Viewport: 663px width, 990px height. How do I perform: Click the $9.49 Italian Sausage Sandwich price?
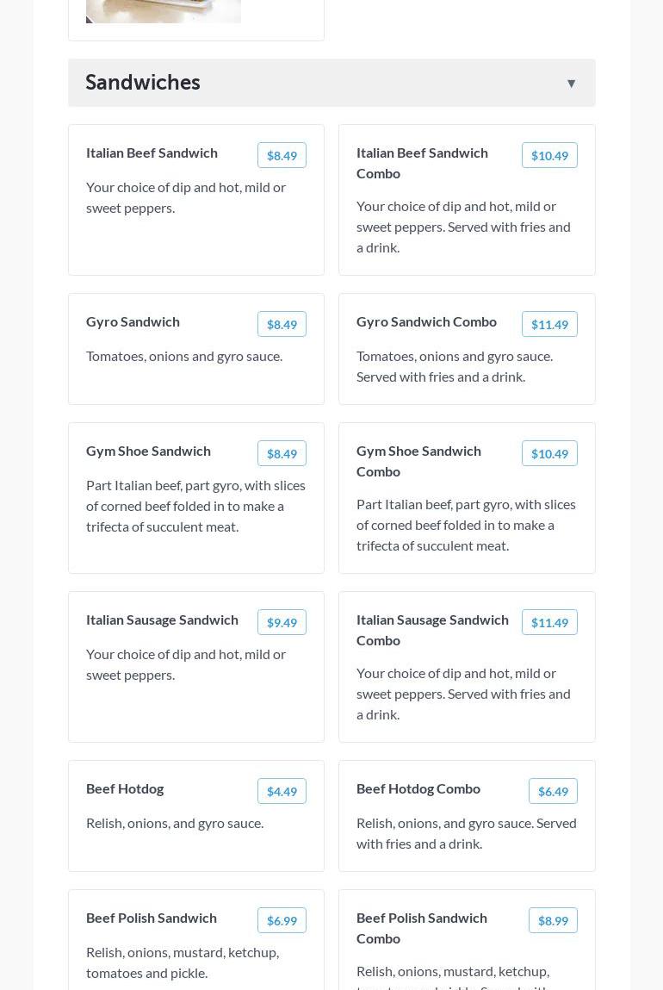[x=282, y=623]
